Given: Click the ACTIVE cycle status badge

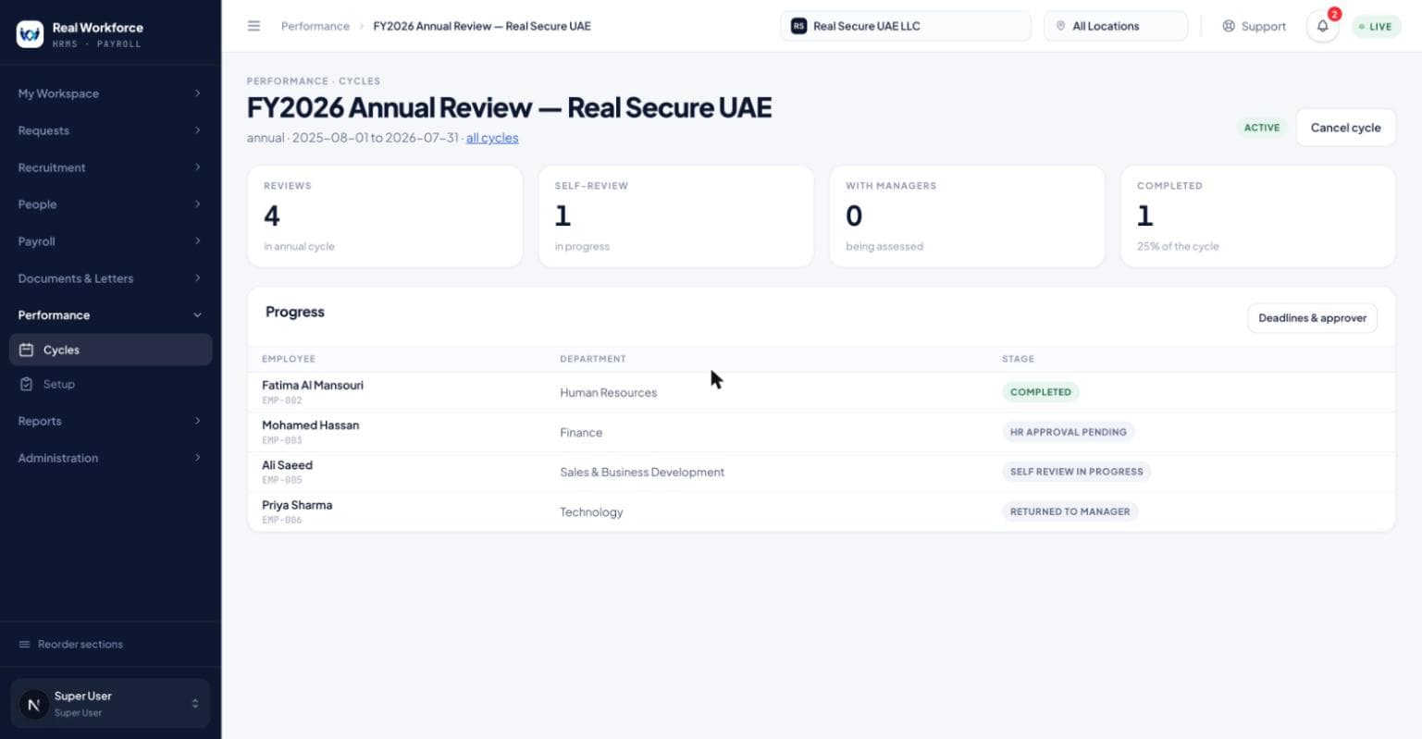Looking at the screenshot, I should click(1261, 128).
